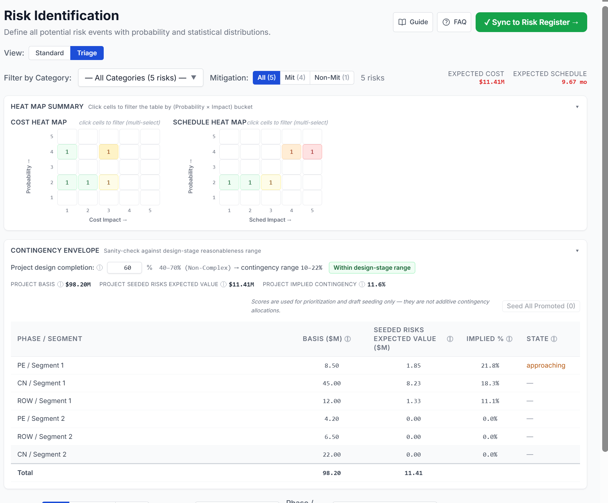Select schedule heat map orange cell probability 4, impact 4
The width and height of the screenshot is (608, 503).
point(291,152)
